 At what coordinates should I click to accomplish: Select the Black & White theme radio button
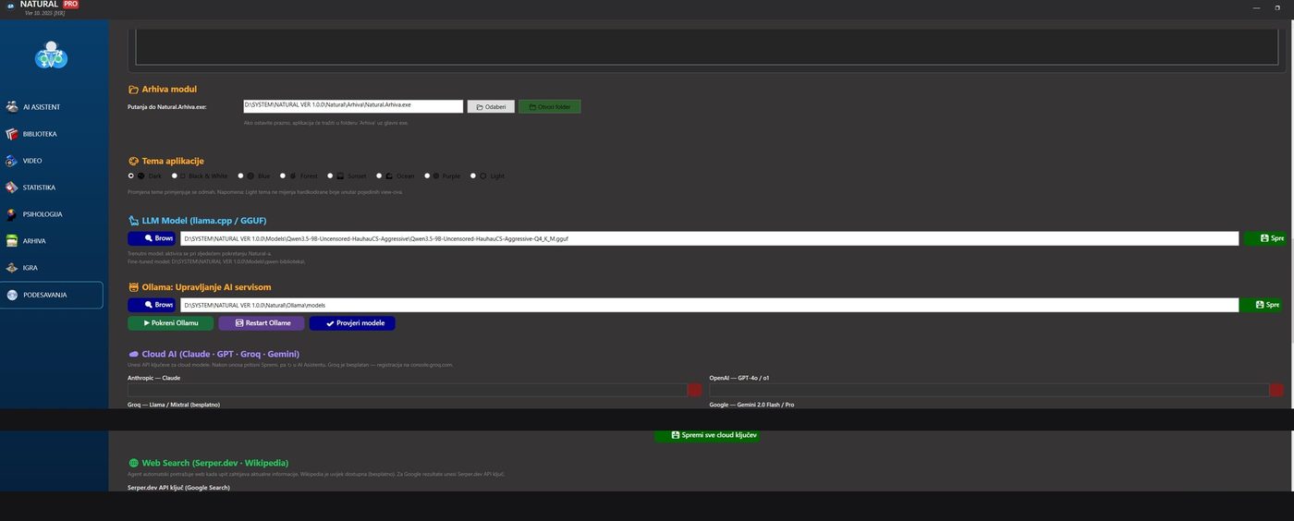point(174,176)
